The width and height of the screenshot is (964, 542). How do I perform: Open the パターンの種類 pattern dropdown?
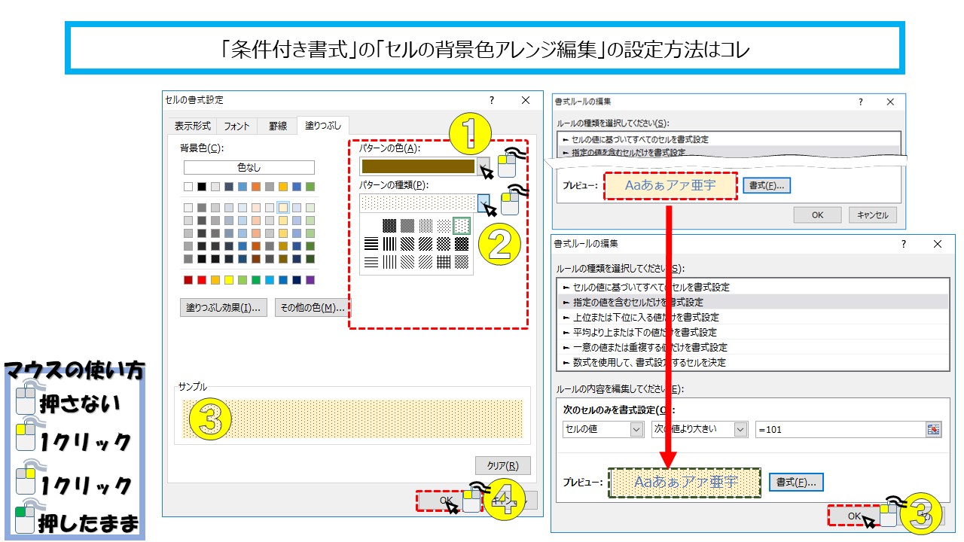[x=484, y=202]
